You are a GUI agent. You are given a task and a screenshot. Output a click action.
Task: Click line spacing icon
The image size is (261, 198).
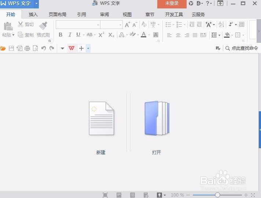(214, 35)
